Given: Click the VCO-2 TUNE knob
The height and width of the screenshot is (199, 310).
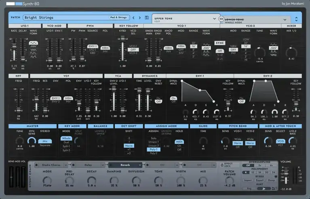Looking at the screenshot, I should click(x=259, y=52).
